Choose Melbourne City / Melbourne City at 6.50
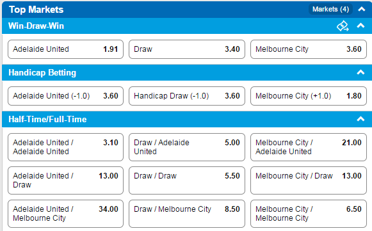372x231 pixels. pos(309,214)
